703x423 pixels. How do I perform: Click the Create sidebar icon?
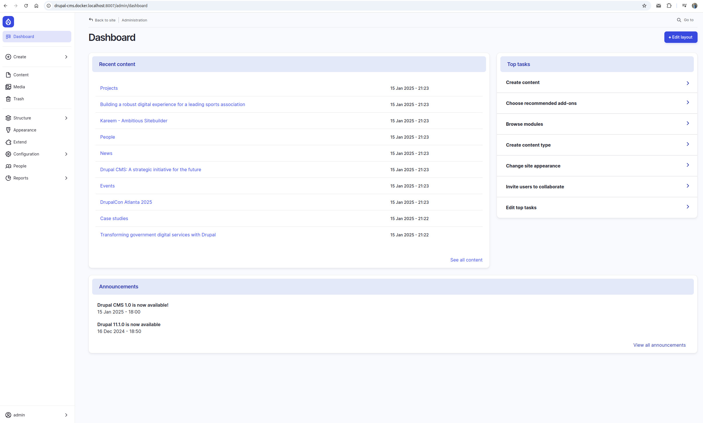[x=9, y=57]
